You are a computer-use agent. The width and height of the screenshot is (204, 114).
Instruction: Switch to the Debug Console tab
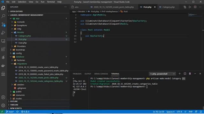click(101, 74)
